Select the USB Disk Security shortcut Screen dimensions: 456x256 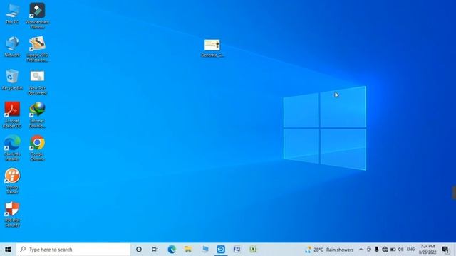[12, 214]
